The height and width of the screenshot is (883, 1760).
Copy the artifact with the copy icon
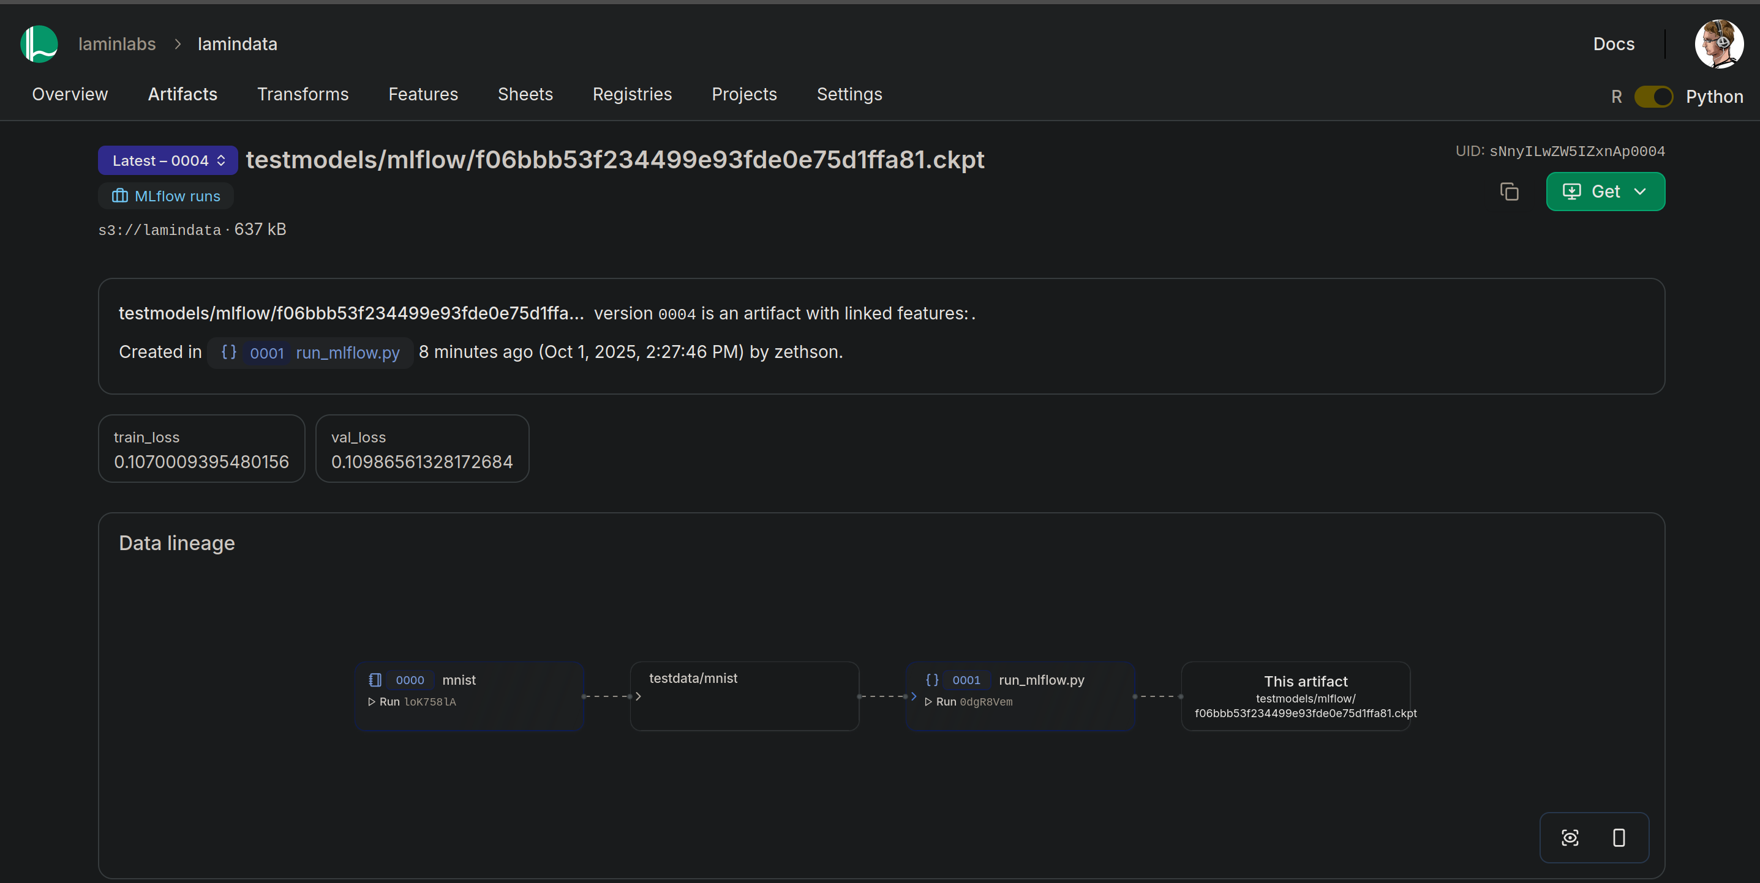pyautogui.click(x=1508, y=192)
